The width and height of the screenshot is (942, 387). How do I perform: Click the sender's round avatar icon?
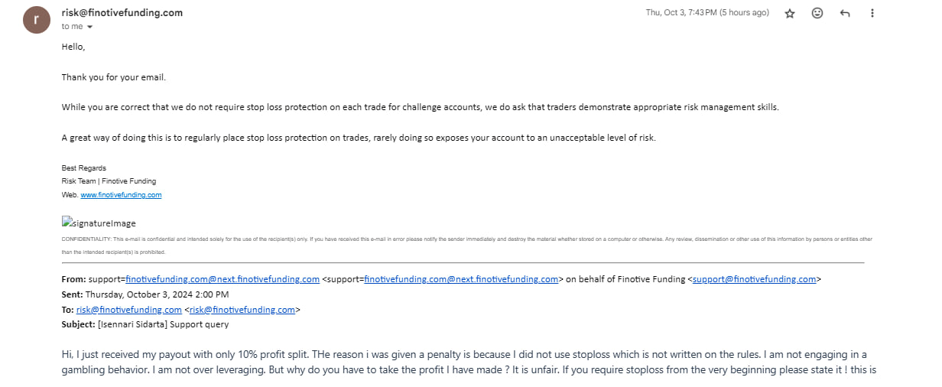(37, 20)
